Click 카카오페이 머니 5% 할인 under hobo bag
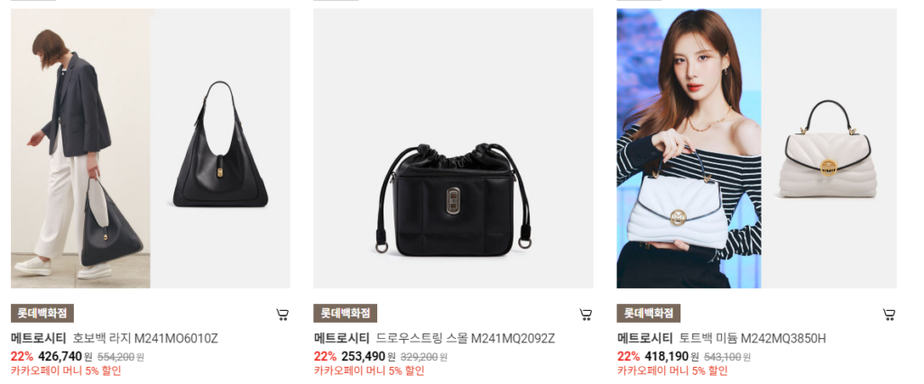Viewport: 924px width, 384px height. 66,371
